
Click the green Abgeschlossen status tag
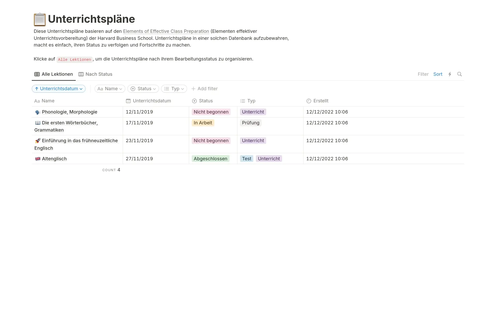pos(210,159)
